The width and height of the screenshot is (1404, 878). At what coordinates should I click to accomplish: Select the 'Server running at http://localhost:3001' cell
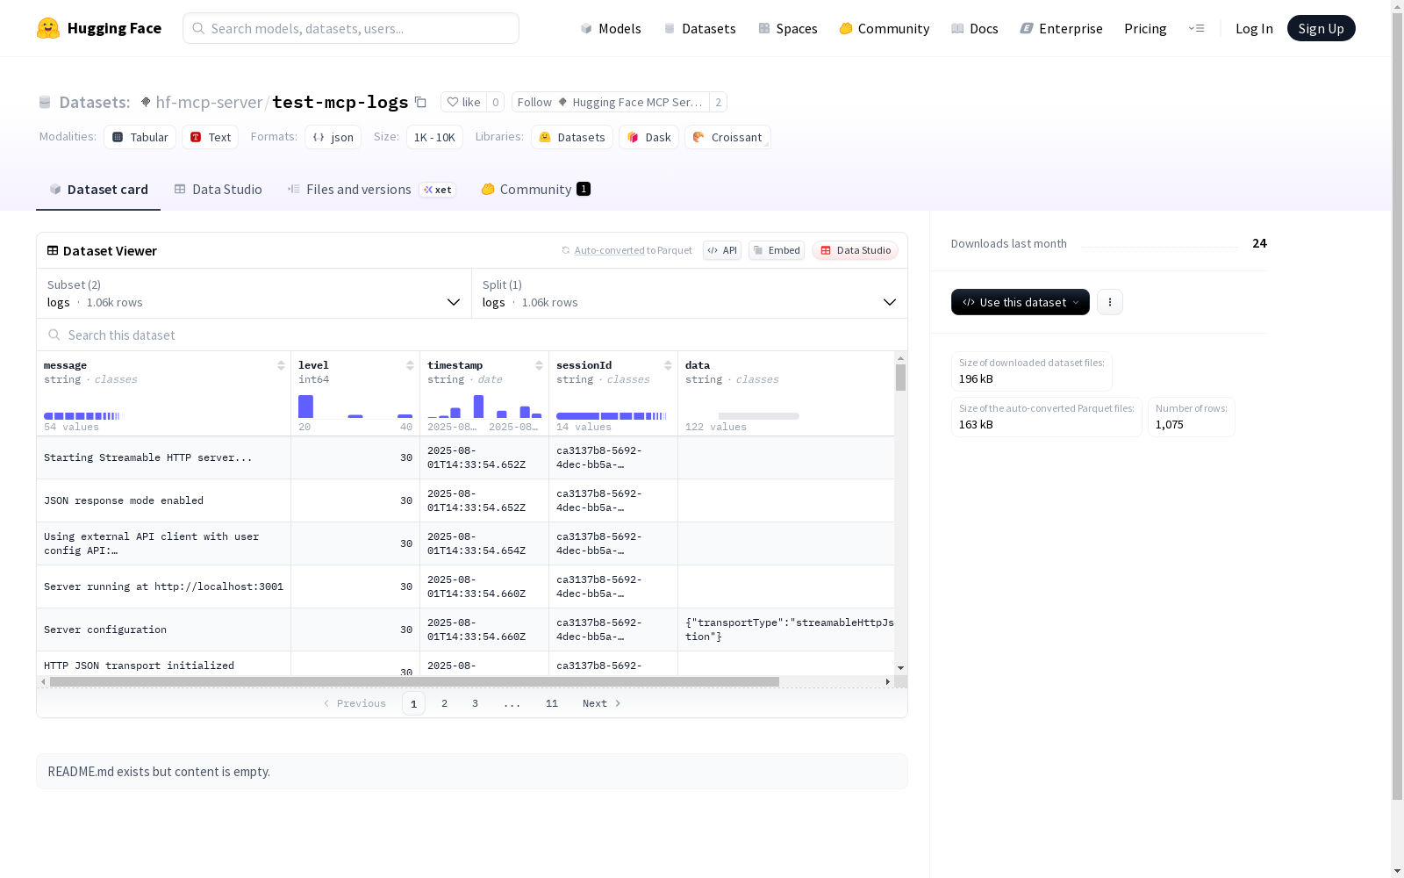coord(163,587)
